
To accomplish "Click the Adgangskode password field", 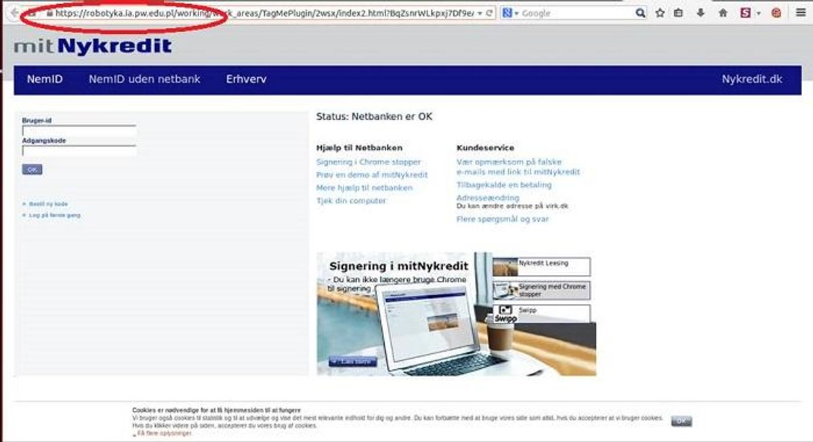I will pos(79,150).
